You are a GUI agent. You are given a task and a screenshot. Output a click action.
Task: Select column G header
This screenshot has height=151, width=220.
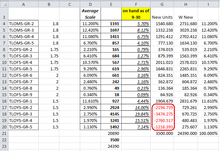coord(162,5)
